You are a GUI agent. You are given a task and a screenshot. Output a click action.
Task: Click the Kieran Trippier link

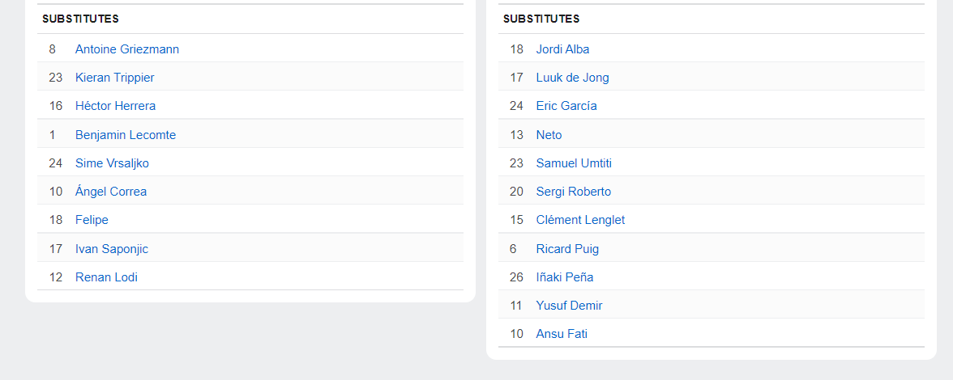point(114,78)
